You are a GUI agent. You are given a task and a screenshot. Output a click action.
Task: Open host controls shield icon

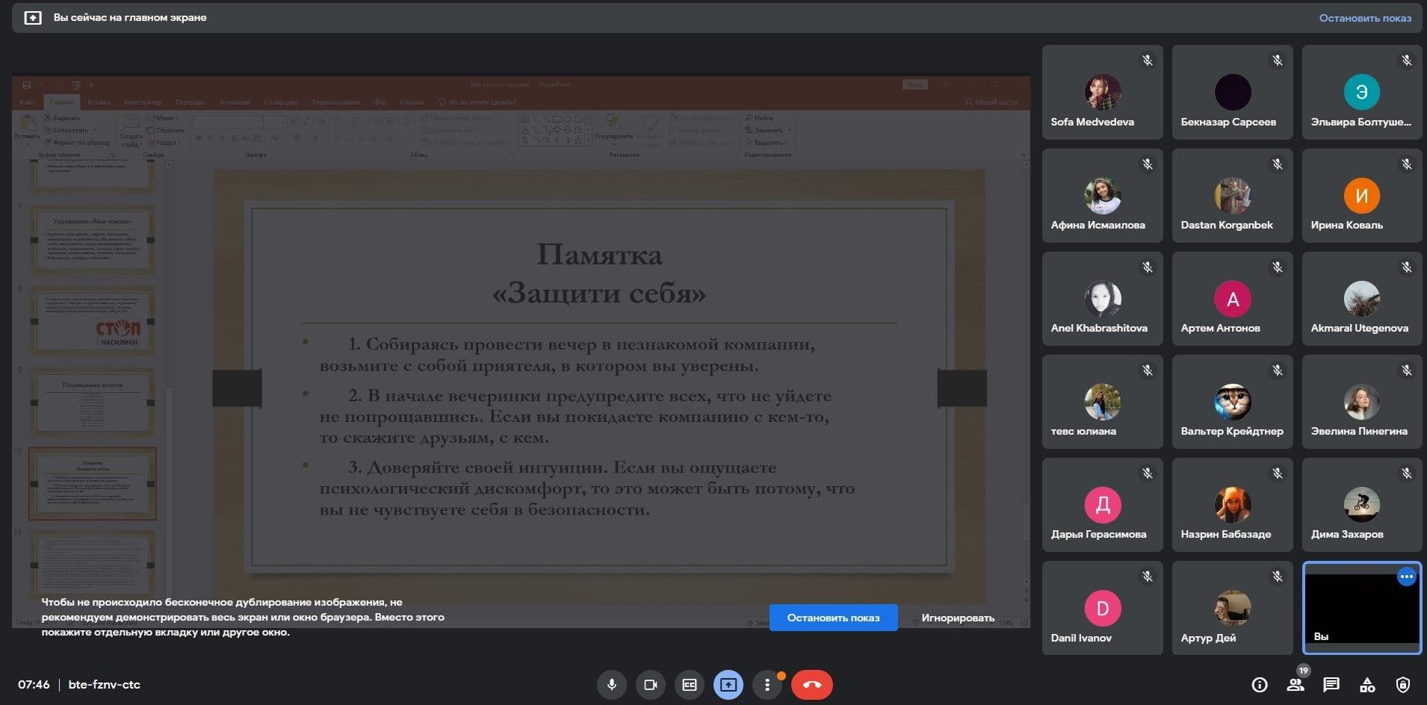click(1402, 685)
